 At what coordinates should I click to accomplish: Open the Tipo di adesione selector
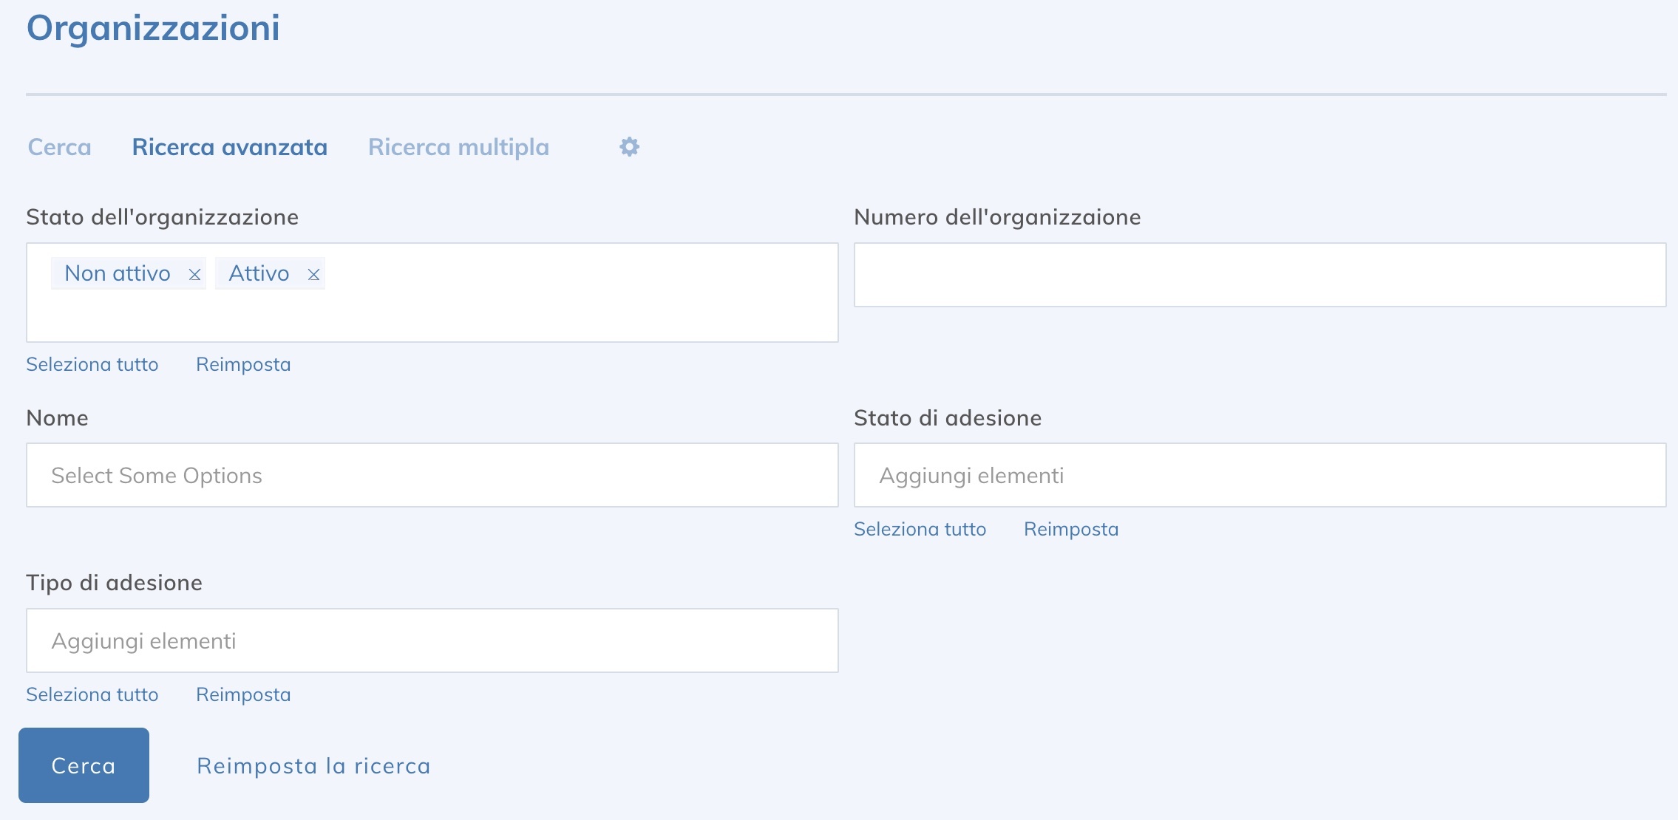click(x=432, y=640)
